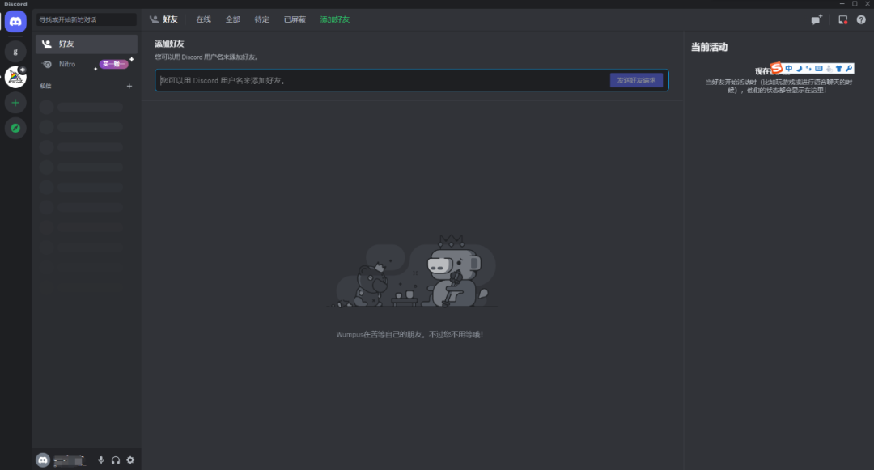
Task: Switch to the 全部 tab
Action: point(233,19)
